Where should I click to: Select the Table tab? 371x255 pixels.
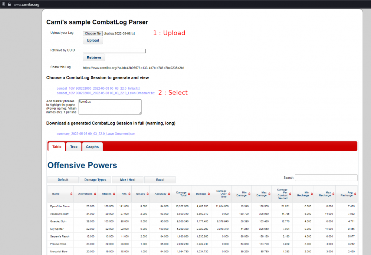(57, 147)
